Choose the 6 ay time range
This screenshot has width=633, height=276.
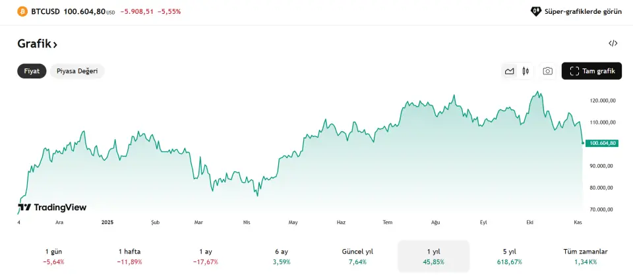pyautogui.click(x=281, y=256)
